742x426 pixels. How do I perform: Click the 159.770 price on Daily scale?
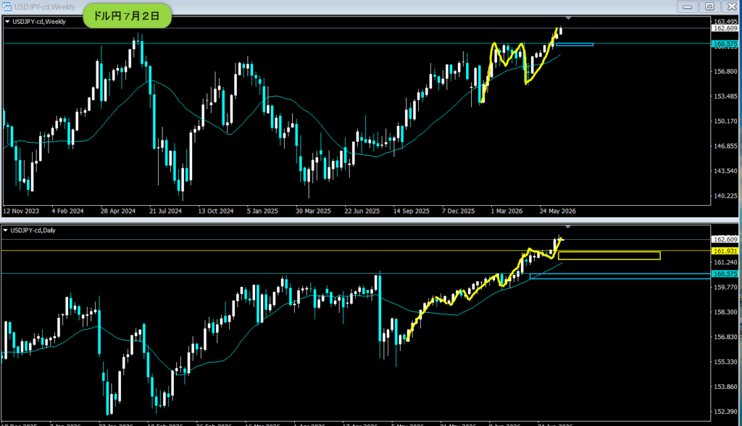[725, 288]
